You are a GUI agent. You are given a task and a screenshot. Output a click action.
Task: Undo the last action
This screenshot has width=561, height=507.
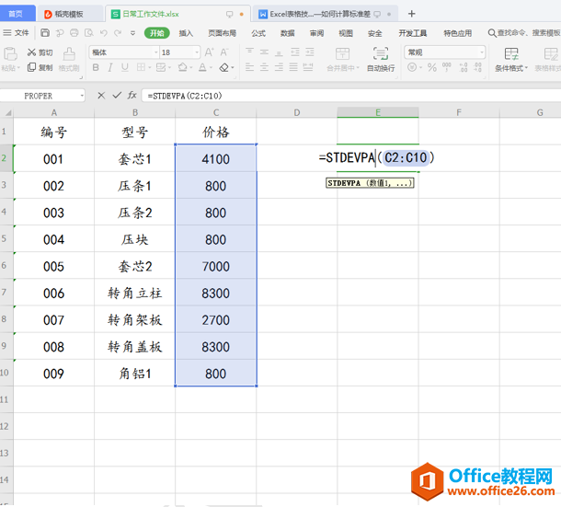pyautogui.click(x=104, y=33)
